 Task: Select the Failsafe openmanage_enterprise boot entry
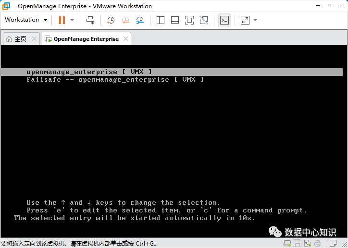click(115, 79)
